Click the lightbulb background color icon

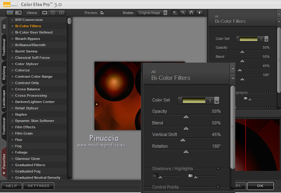click(x=199, y=13)
